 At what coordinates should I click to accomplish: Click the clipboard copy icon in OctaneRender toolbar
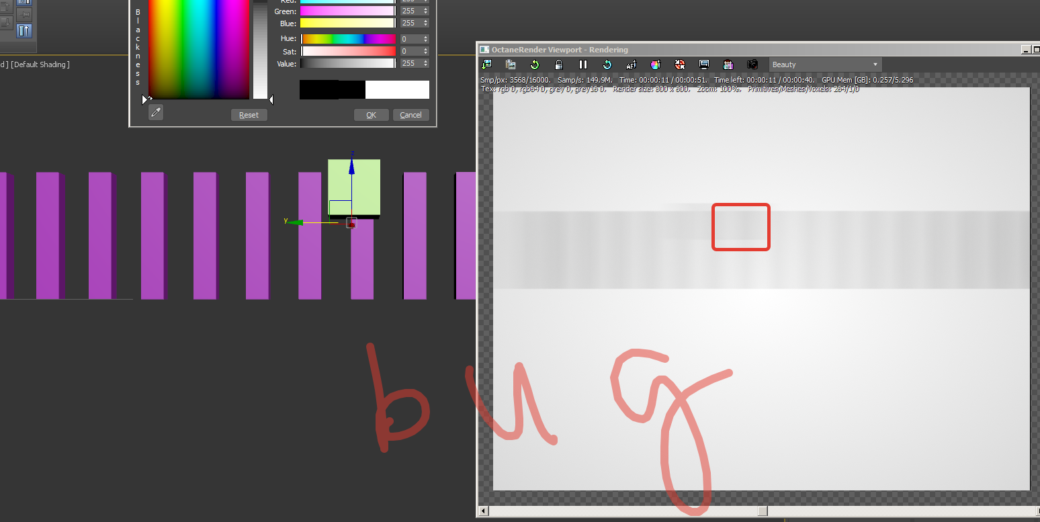pyautogui.click(x=511, y=64)
